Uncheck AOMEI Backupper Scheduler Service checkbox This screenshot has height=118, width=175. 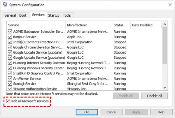(10, 32)
